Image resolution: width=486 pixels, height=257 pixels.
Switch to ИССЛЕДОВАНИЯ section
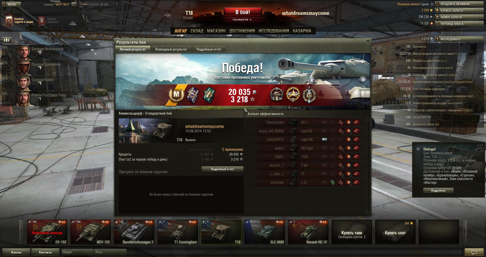[274, 31]
